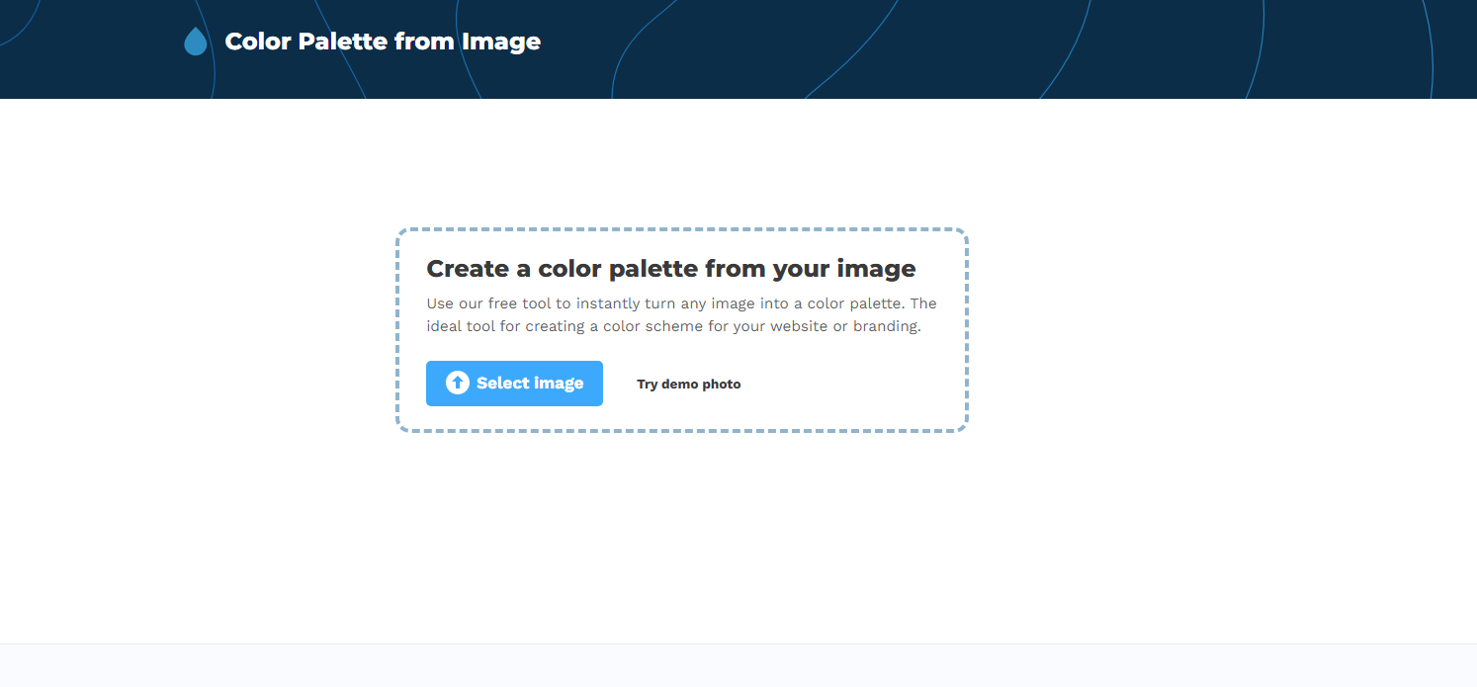
Task: Launch the demo by clicking Try demo photo
Action: click(x=688, y=384)
